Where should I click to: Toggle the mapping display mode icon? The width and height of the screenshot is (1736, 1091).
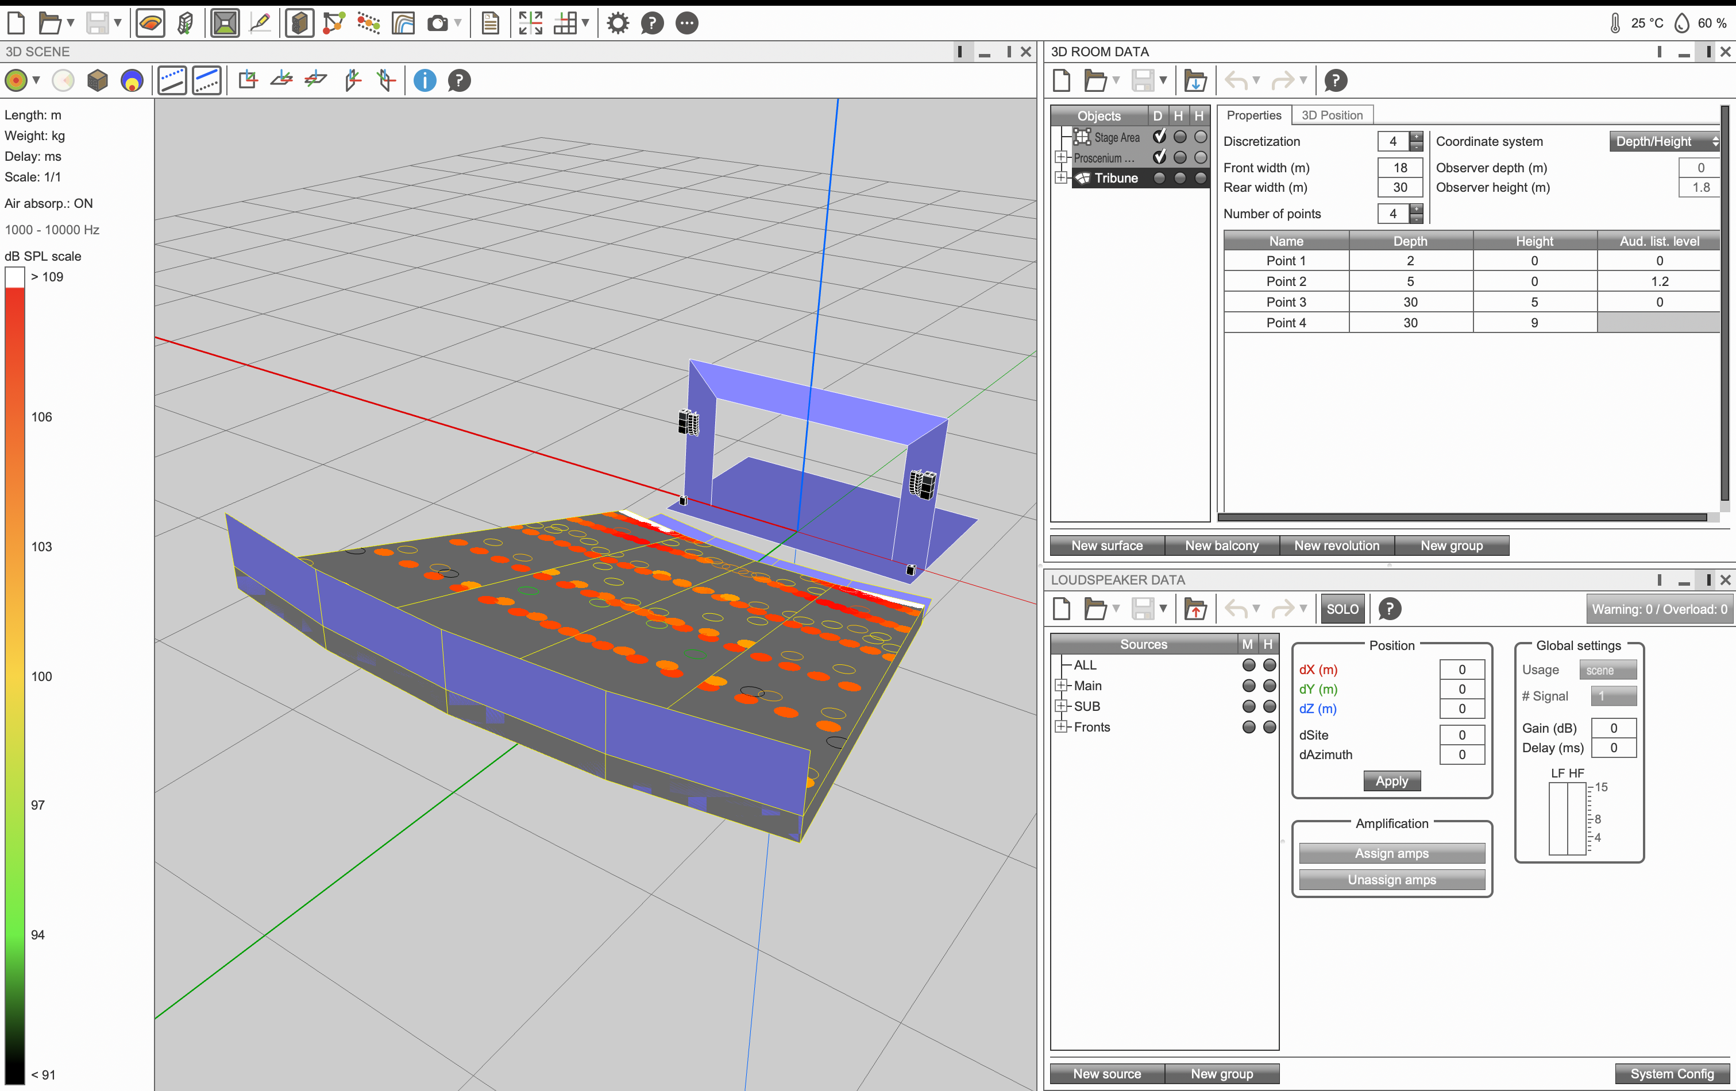tap(151, 23)
